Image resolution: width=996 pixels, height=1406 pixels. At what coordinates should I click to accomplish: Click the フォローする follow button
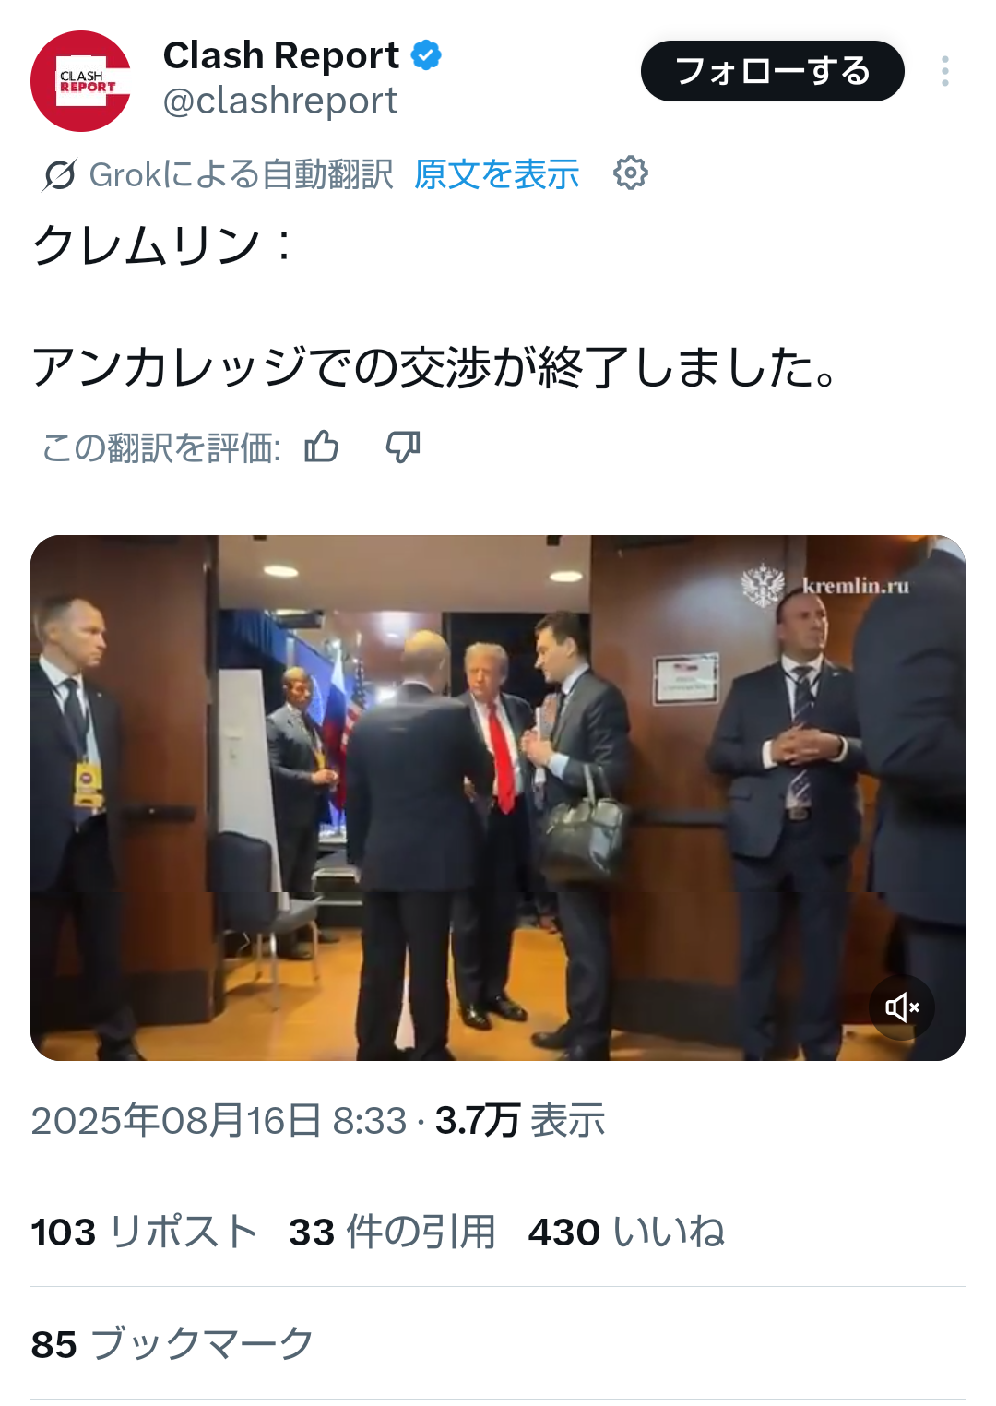pos(773,71)
